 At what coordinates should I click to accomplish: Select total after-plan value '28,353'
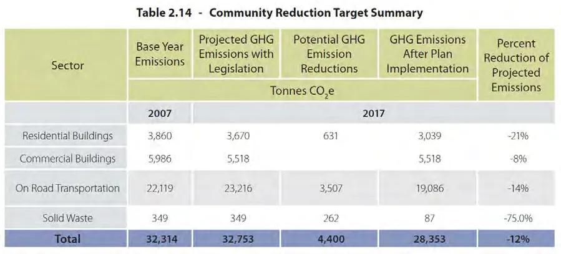(429, 239)
